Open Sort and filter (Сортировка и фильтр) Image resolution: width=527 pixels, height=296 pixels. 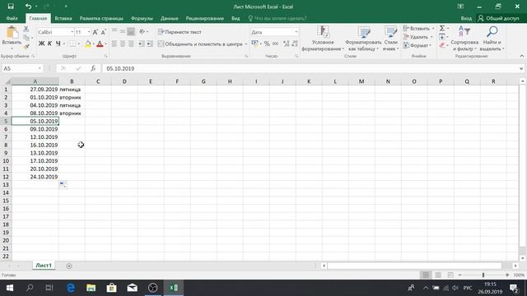pos(464,39)
